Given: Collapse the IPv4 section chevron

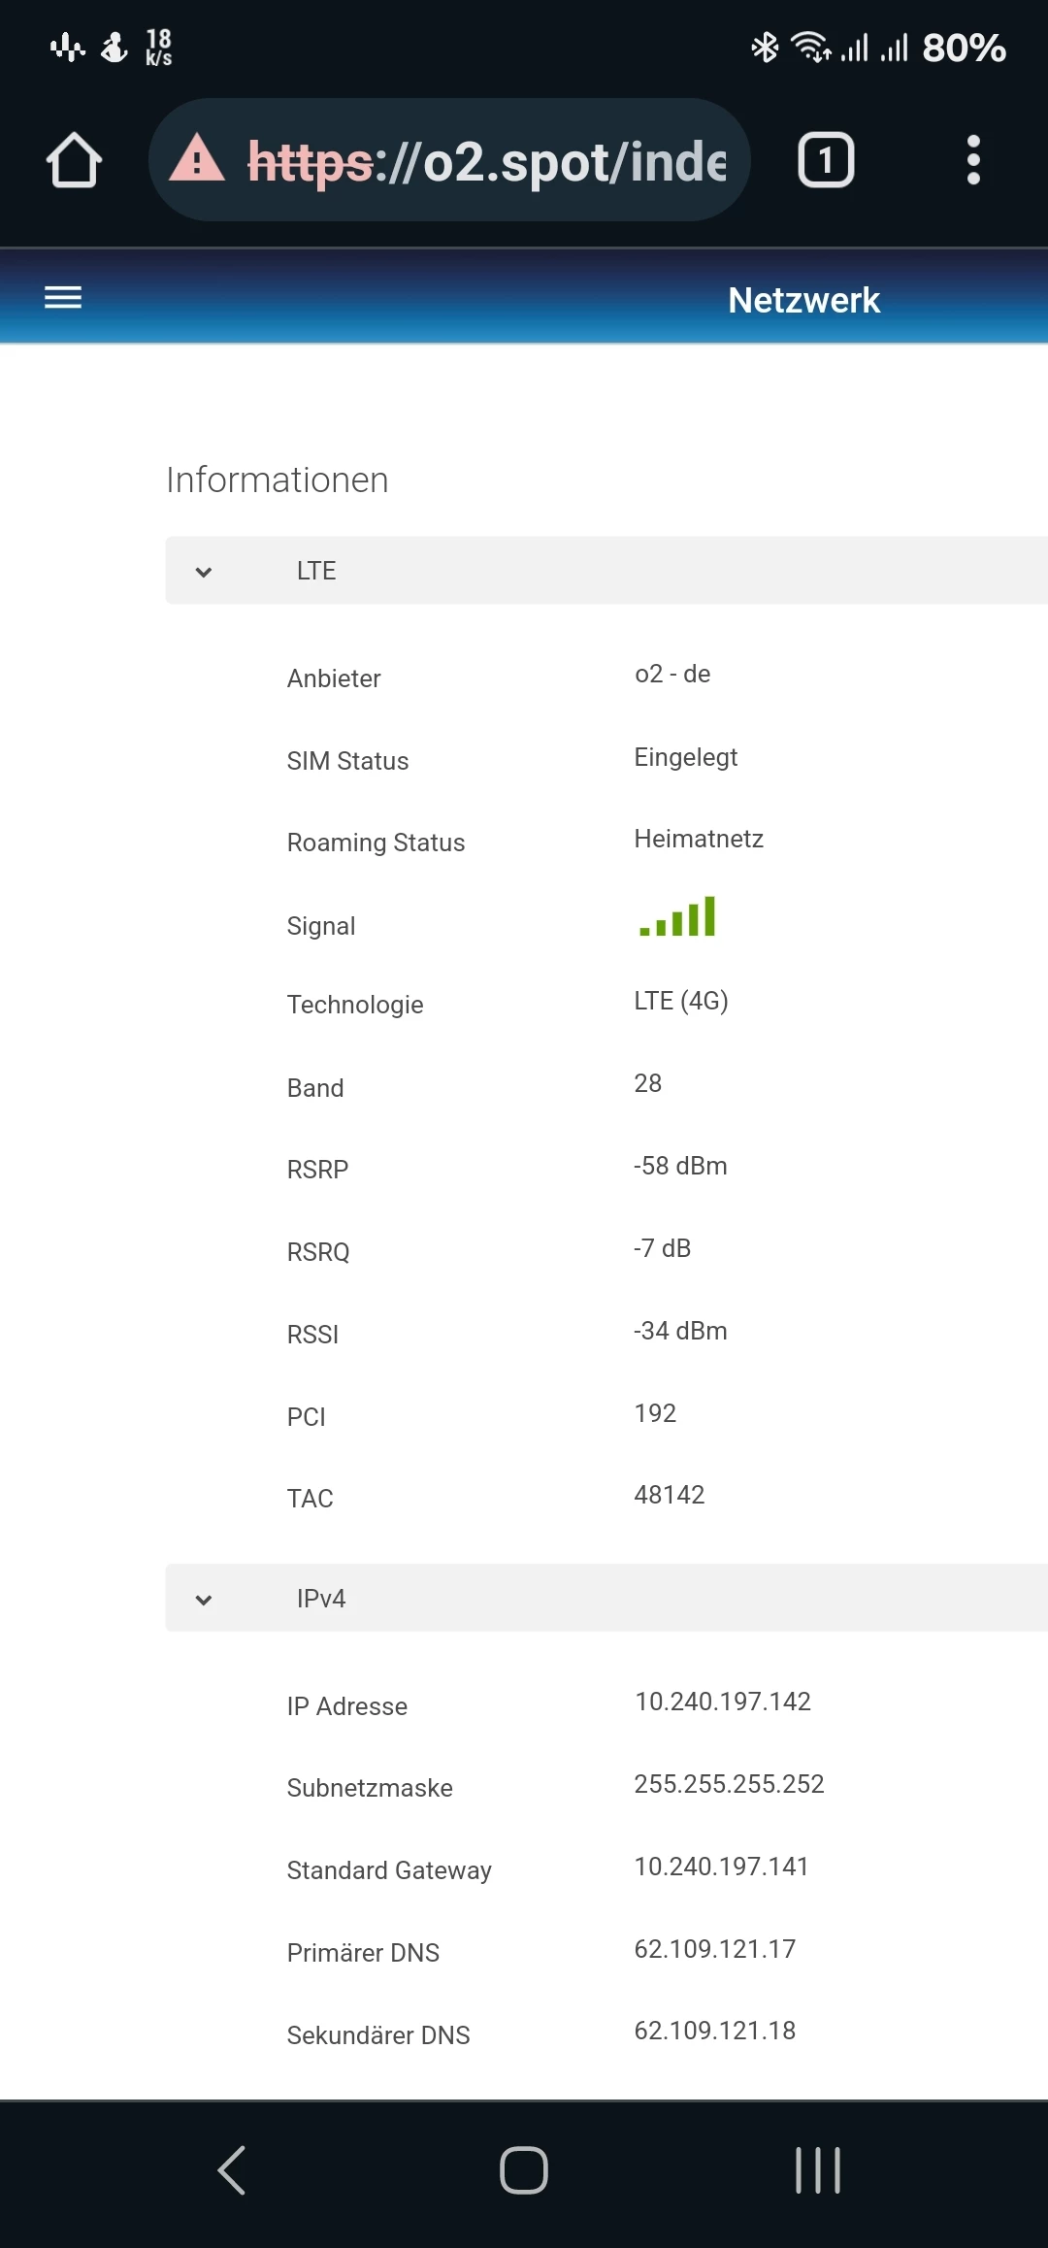Looking at the screenshot, I should click(x=204, y=1600).
